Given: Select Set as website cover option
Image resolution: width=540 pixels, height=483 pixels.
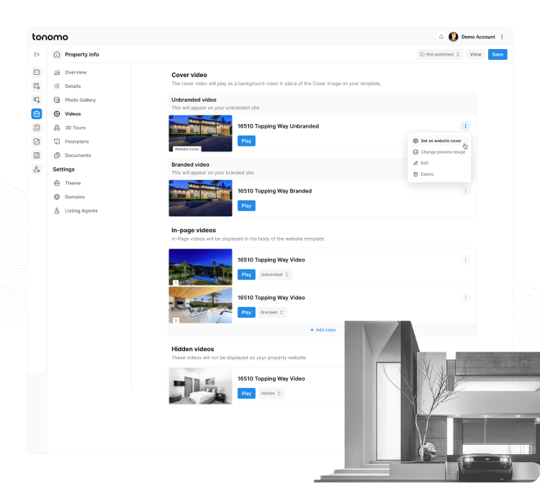Looking at the screenshot, I should [440, 141].
